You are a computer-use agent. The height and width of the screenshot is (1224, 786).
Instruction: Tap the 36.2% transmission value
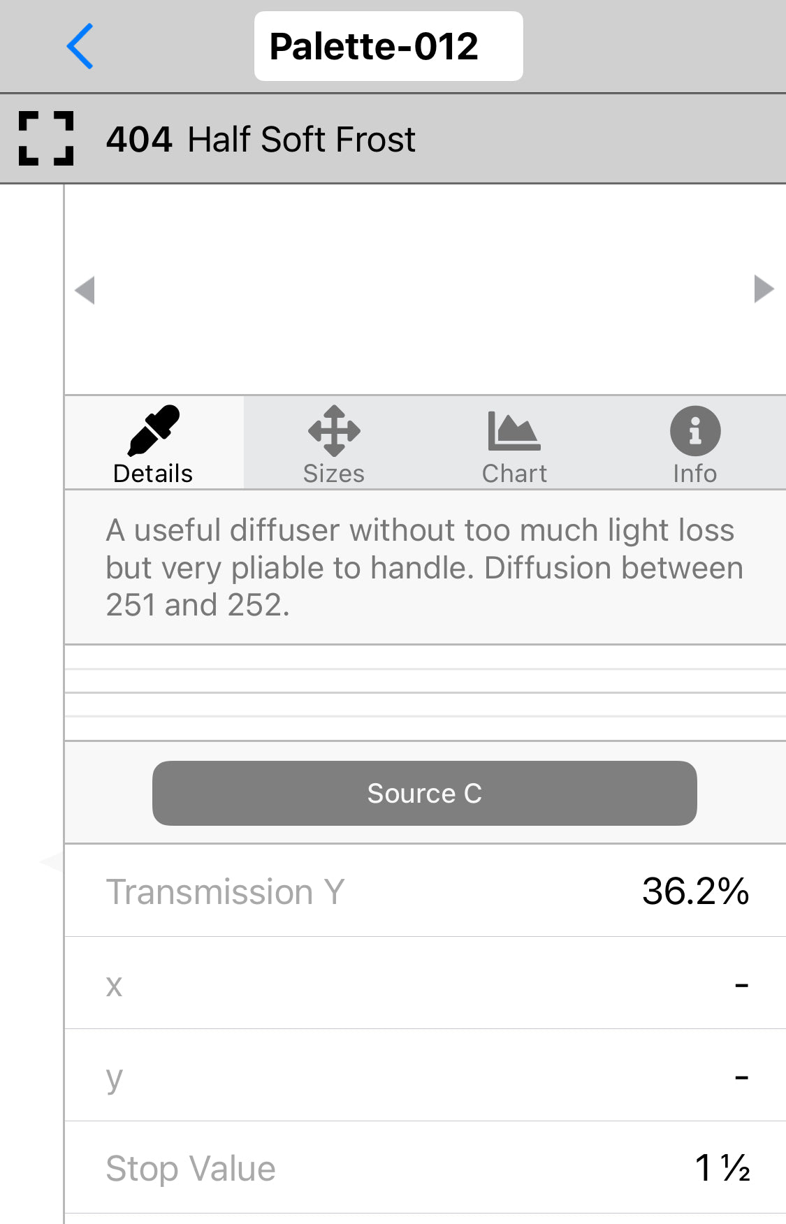pos(695,891)
